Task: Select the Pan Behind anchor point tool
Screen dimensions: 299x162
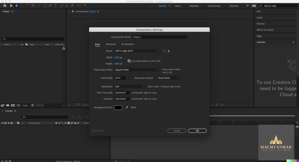Action: (x=39, y=6)
